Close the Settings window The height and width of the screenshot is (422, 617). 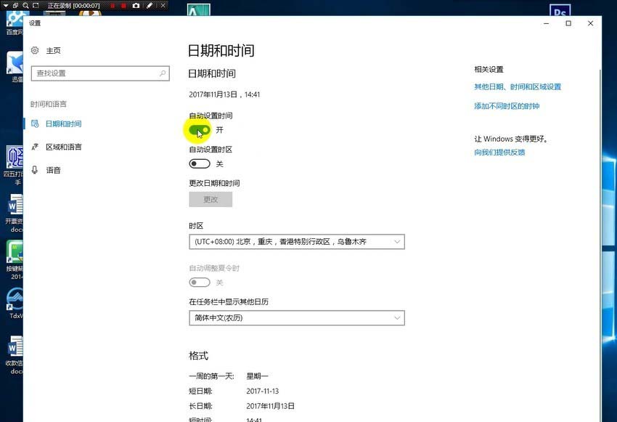[x=590, y=23]
